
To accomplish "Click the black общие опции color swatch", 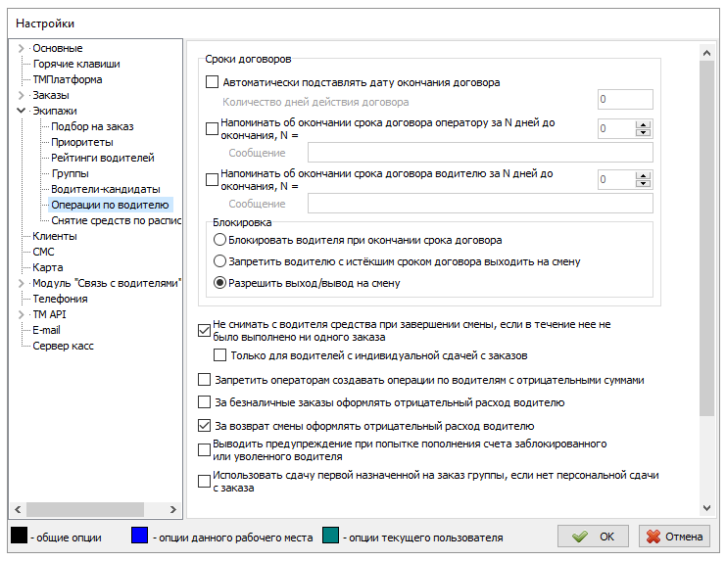I will coord(18,537).
